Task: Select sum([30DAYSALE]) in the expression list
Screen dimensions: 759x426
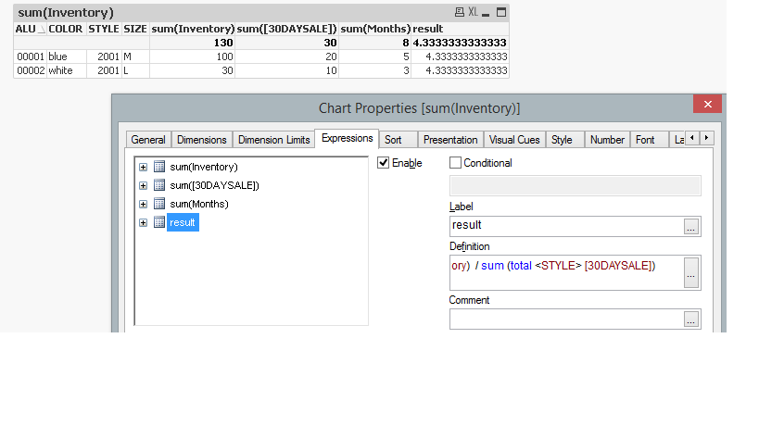Action: tap(214, 185)
